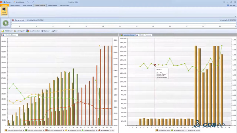Switch to the Define Geology ribbon tab
The image size is (237, 133).
tap(15, 6)
